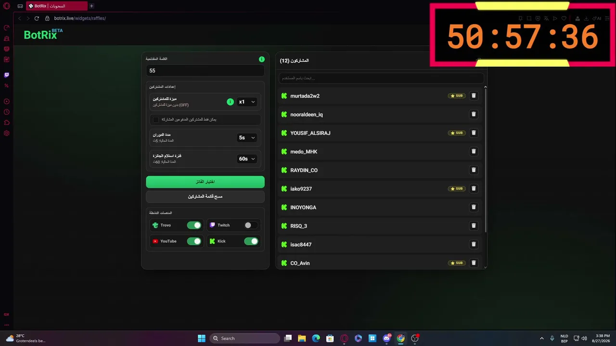Click trash icon for INOYONGA
This screenshot has height=346, width=616.
474,207
